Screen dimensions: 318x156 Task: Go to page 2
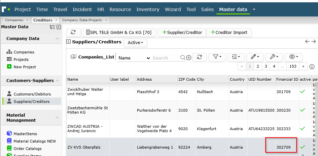(258, 66)
